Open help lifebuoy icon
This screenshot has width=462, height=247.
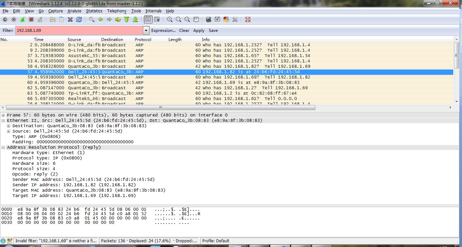248,19
